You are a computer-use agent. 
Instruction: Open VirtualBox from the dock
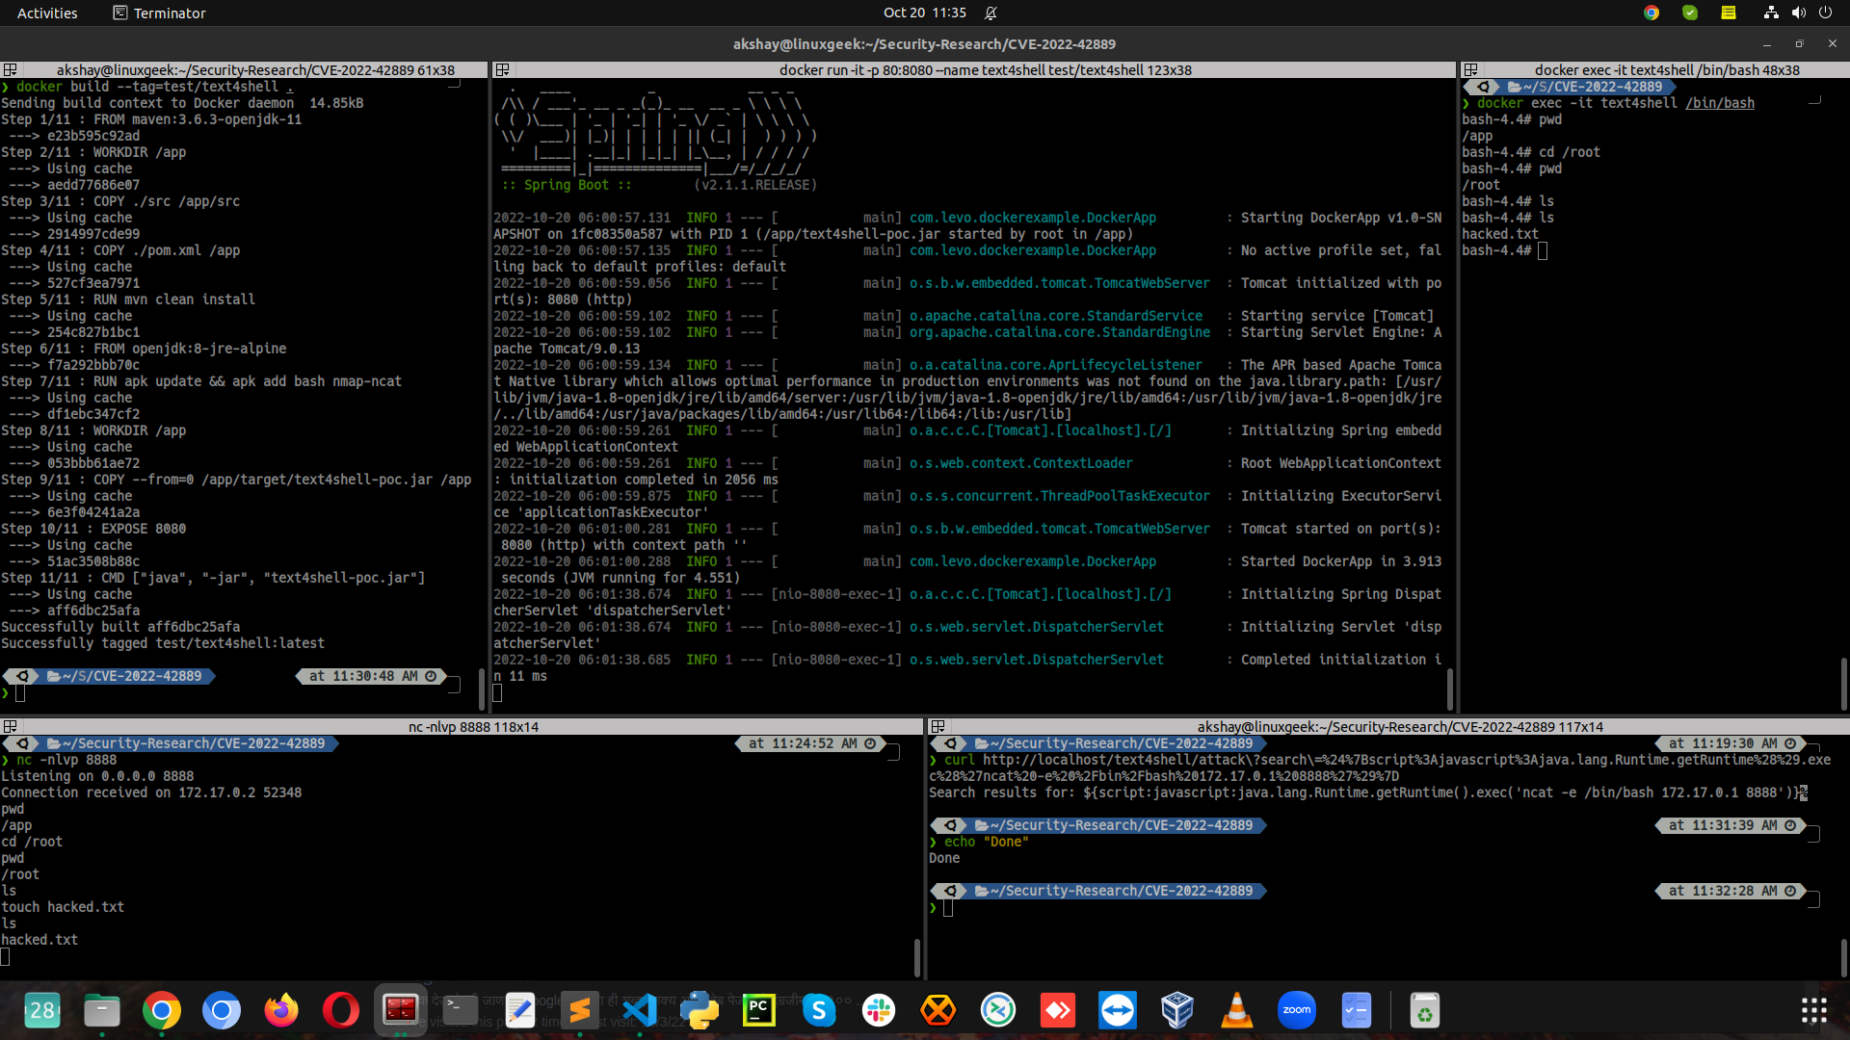[x=1177, y=1010]
